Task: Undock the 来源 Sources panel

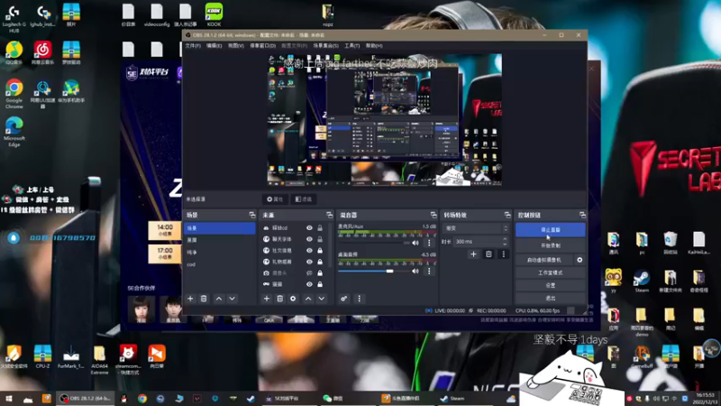Action: pyautogui.click(x=329, y=215)
